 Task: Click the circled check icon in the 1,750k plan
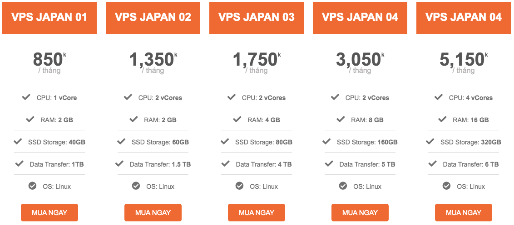239,186
